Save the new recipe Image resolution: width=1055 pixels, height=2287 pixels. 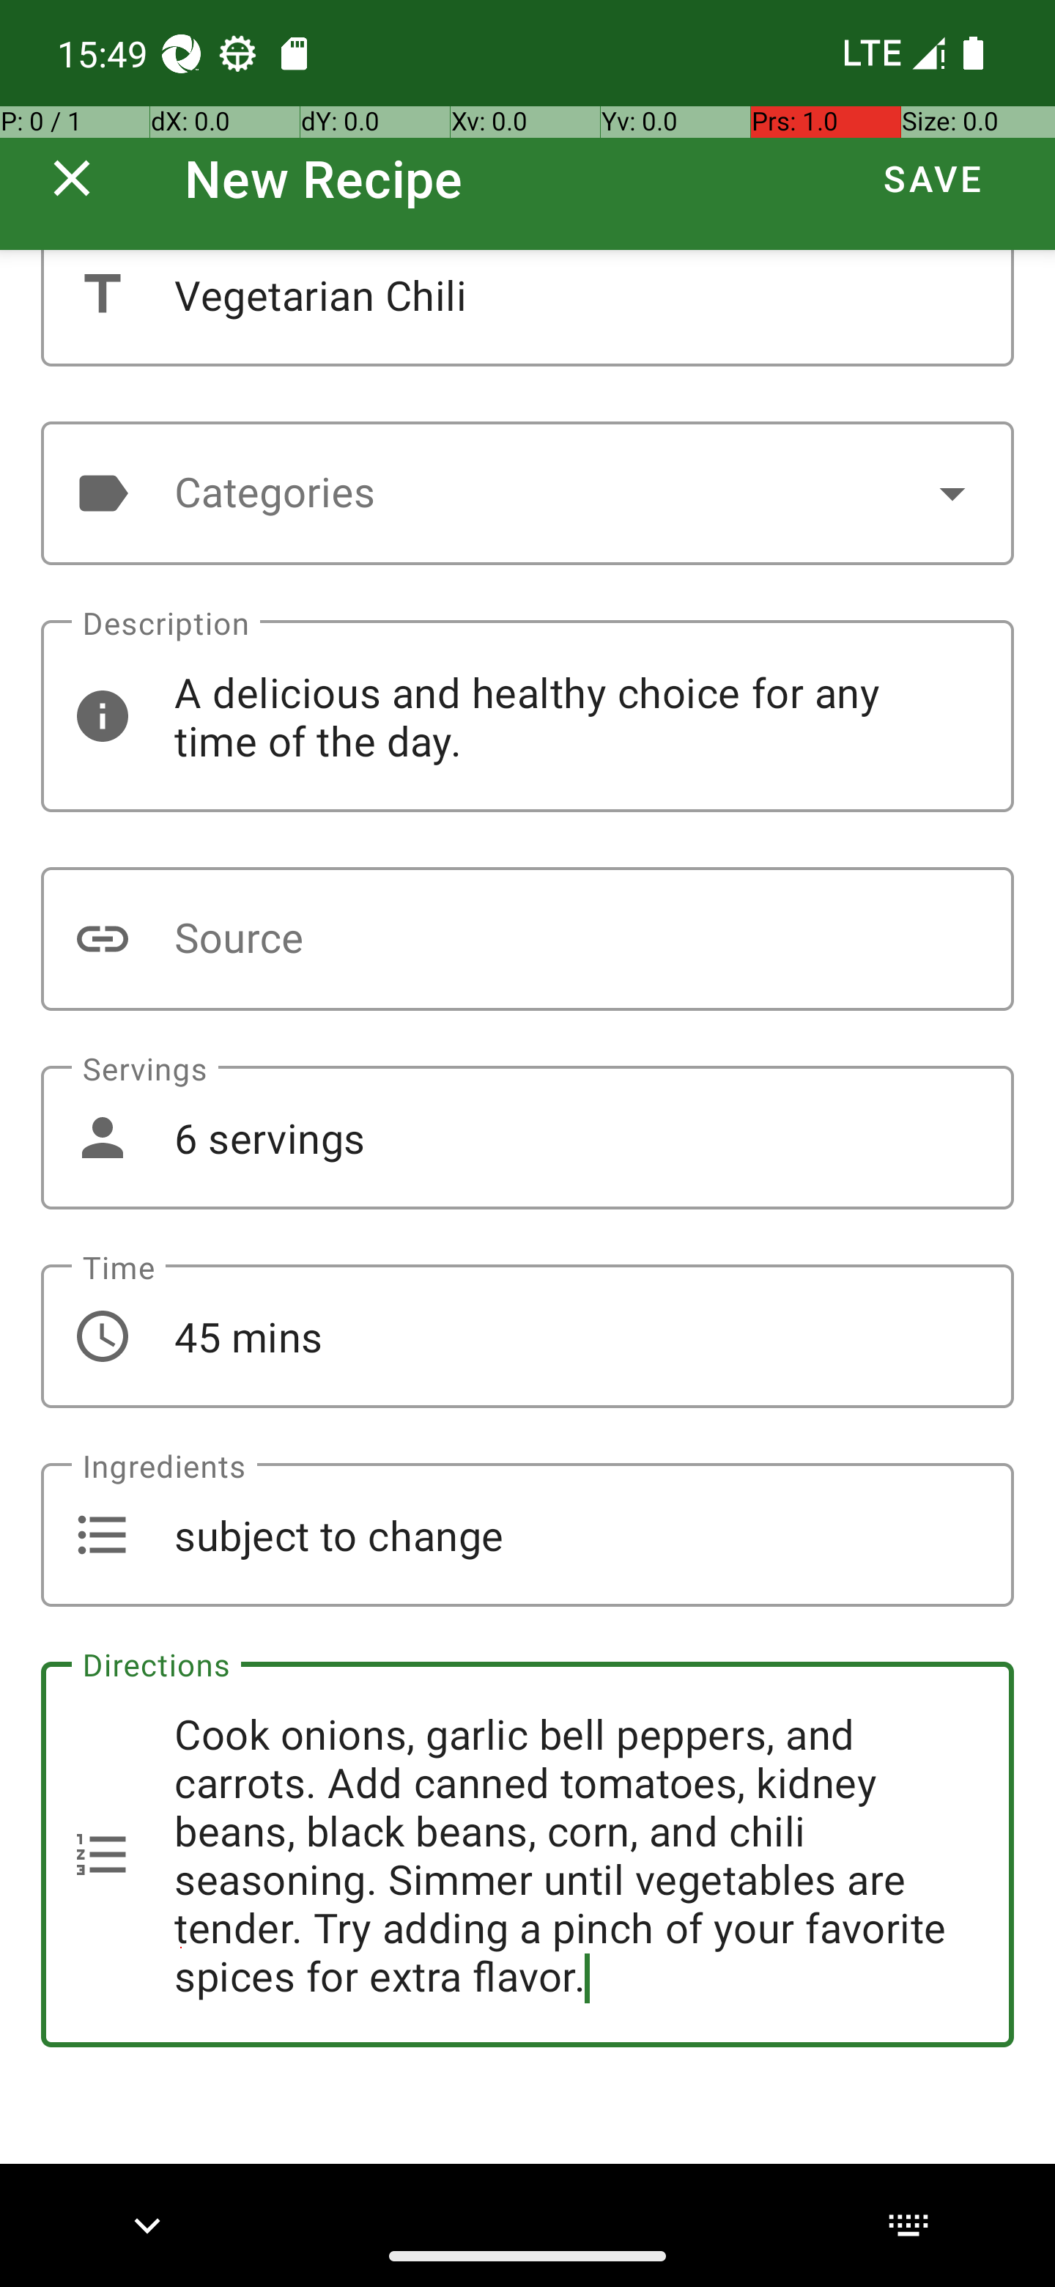[x=933, y=178]
